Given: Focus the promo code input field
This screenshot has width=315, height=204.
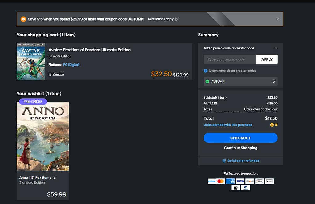Looking at the screenshot, I should pyautogui.click(x=230, y=59).
